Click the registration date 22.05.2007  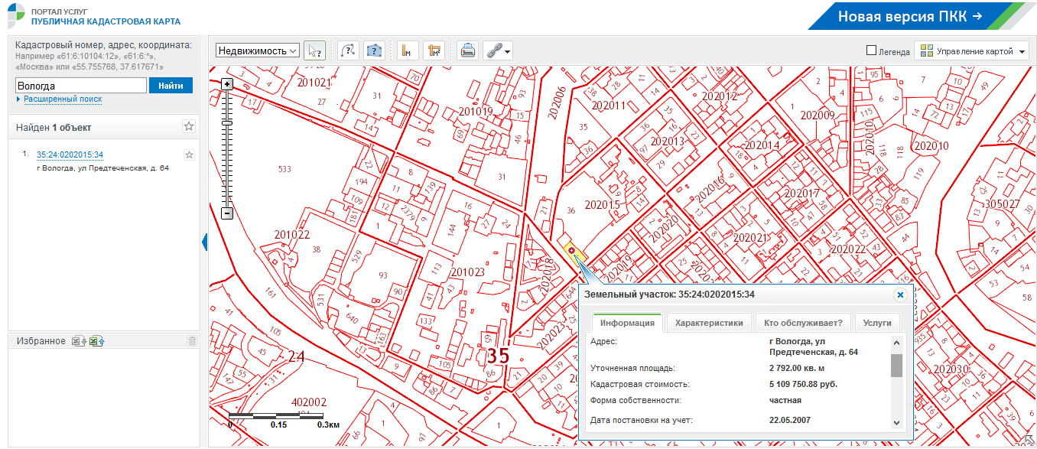[790, 420]
